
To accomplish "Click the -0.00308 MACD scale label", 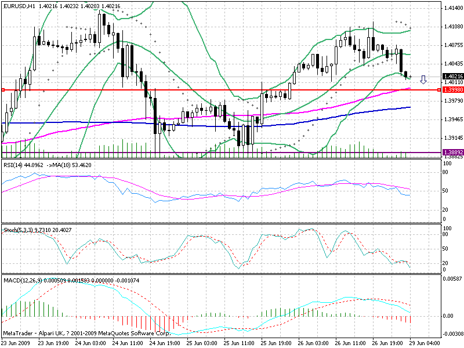I will tap(452, 334).
